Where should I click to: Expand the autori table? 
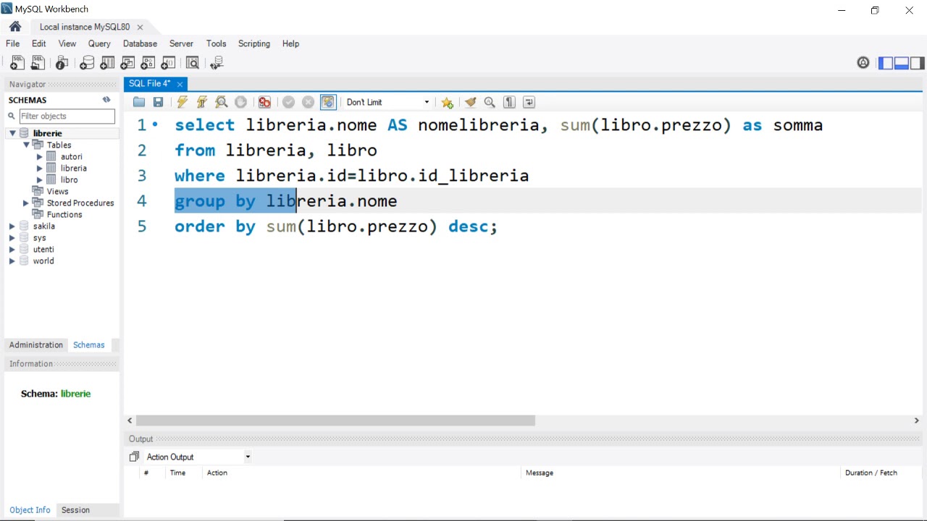click(40, 156)
